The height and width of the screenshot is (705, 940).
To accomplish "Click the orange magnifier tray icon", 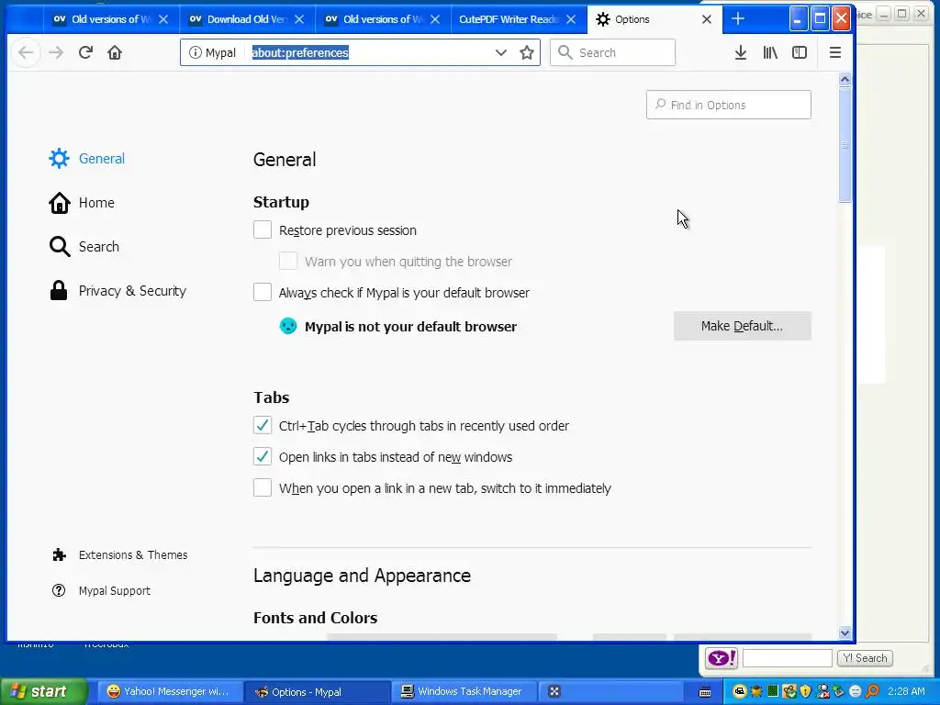I will coord(872,692).
